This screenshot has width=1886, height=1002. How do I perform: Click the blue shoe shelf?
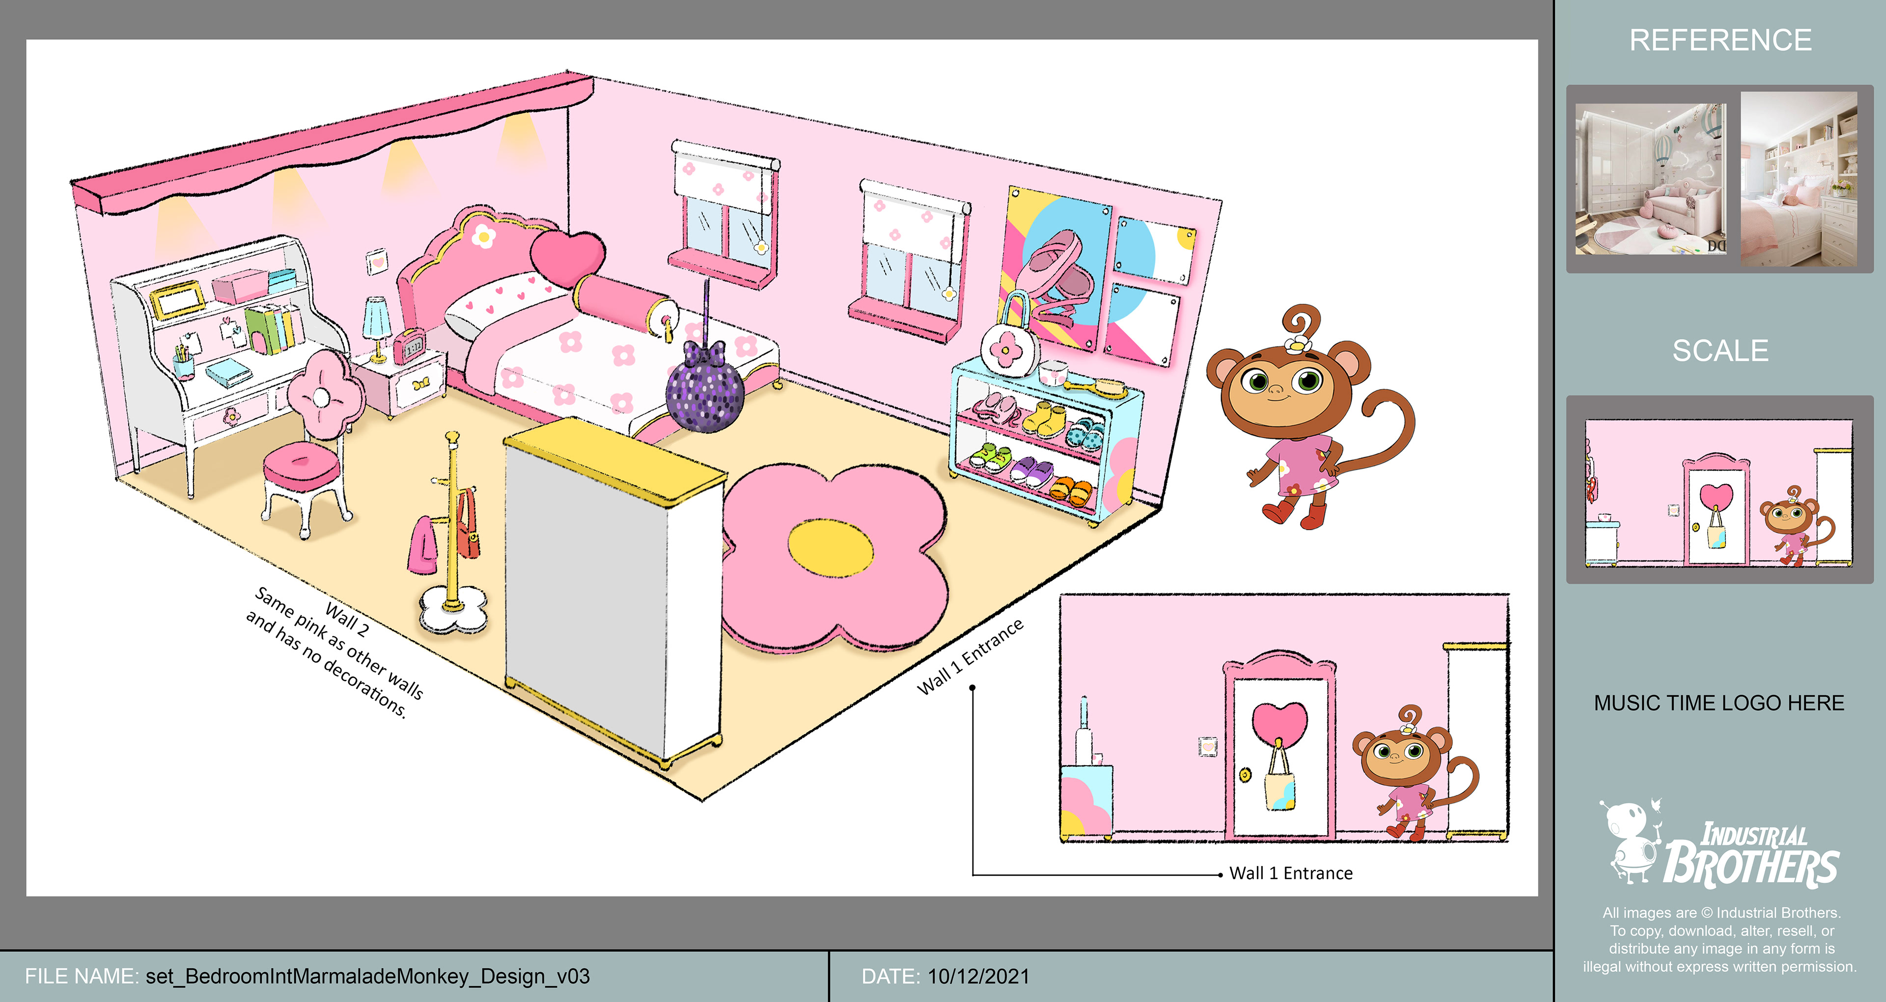pos(1046,442)
